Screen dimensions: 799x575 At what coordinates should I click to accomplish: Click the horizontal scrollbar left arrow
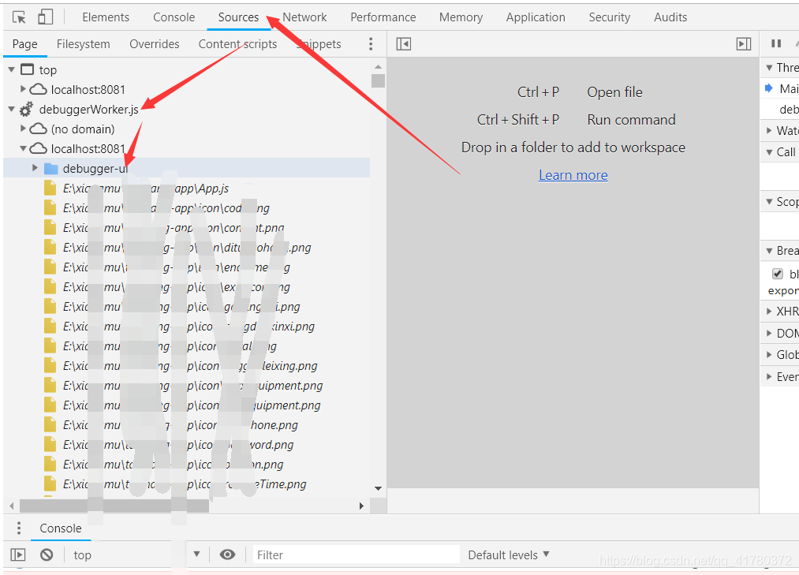[12, 506]
